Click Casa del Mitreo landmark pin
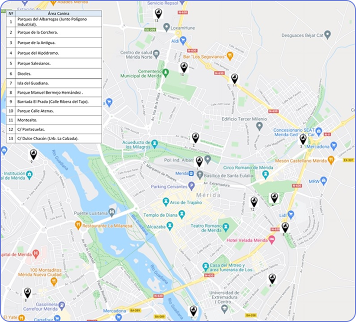 click(x=205, y=267)
